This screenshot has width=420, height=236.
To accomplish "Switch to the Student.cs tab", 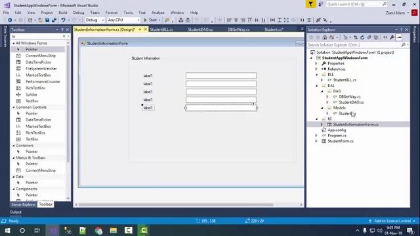I will point(274,29).
